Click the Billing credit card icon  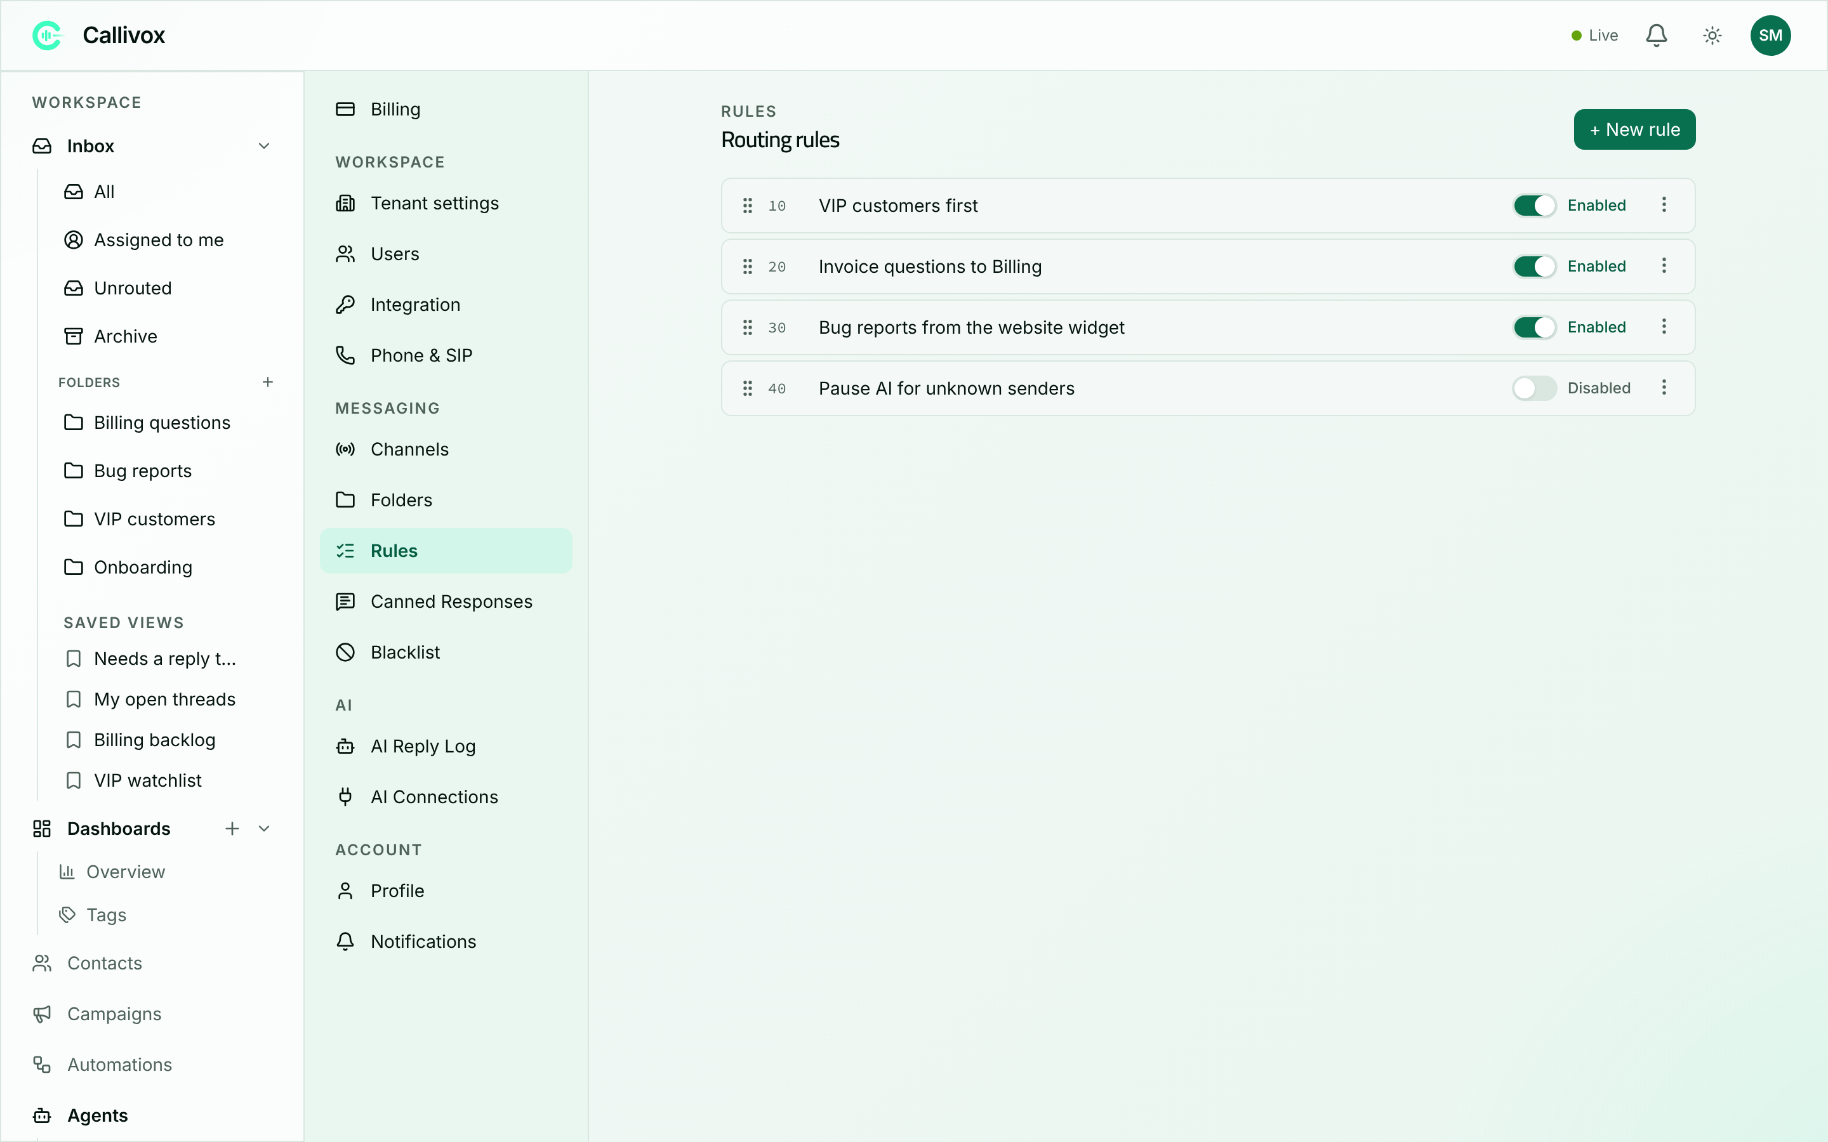point(345,110)
